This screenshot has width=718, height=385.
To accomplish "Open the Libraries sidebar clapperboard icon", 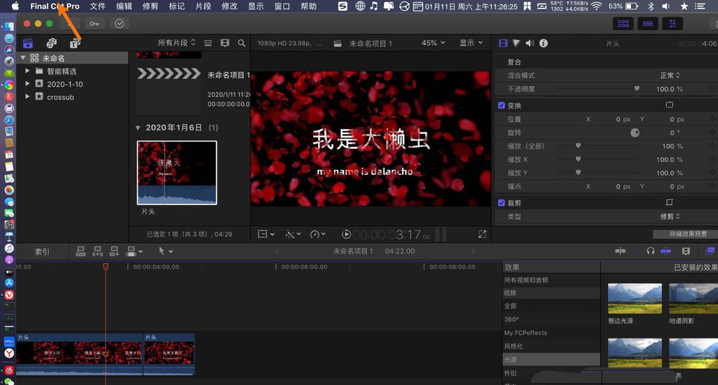I will pyautogui.click(x=28, y=44).
